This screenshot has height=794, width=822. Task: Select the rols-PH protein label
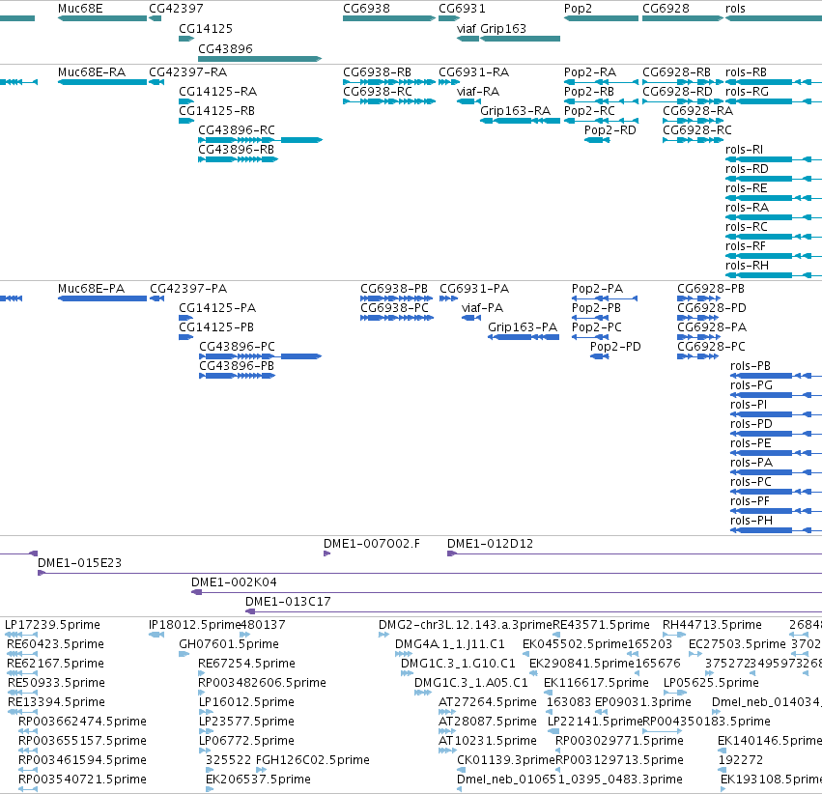(751, 521)
